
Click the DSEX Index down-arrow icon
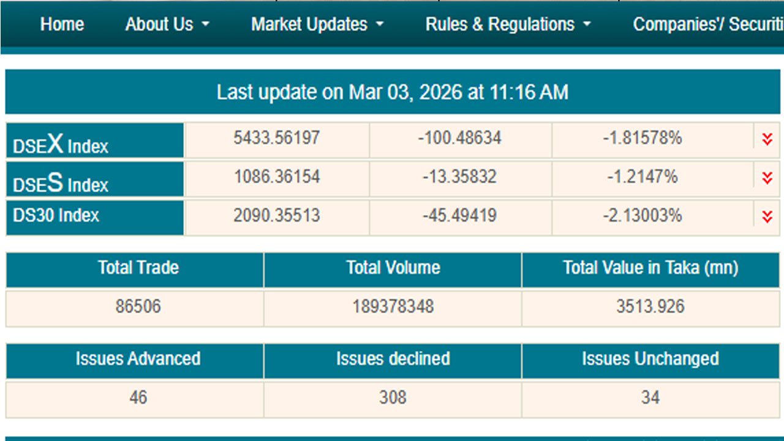pyautogui.click(x=767, y=139)
